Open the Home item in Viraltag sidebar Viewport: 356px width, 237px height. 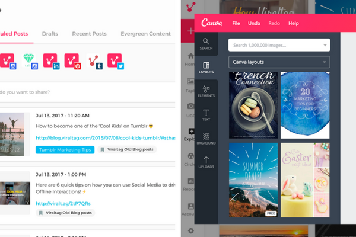tap(190, 59)
